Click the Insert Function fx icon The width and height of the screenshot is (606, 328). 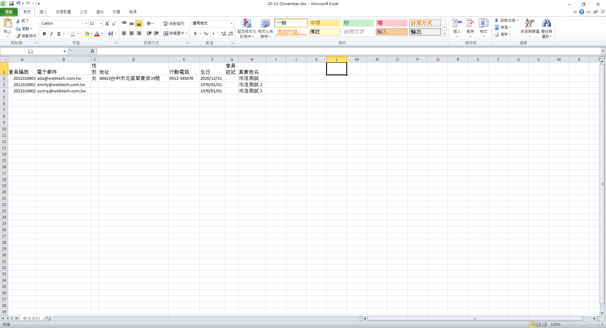pos(92,51)
